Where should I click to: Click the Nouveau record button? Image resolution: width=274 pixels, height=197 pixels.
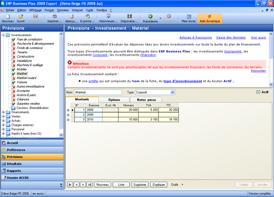[x=102, y=184]
